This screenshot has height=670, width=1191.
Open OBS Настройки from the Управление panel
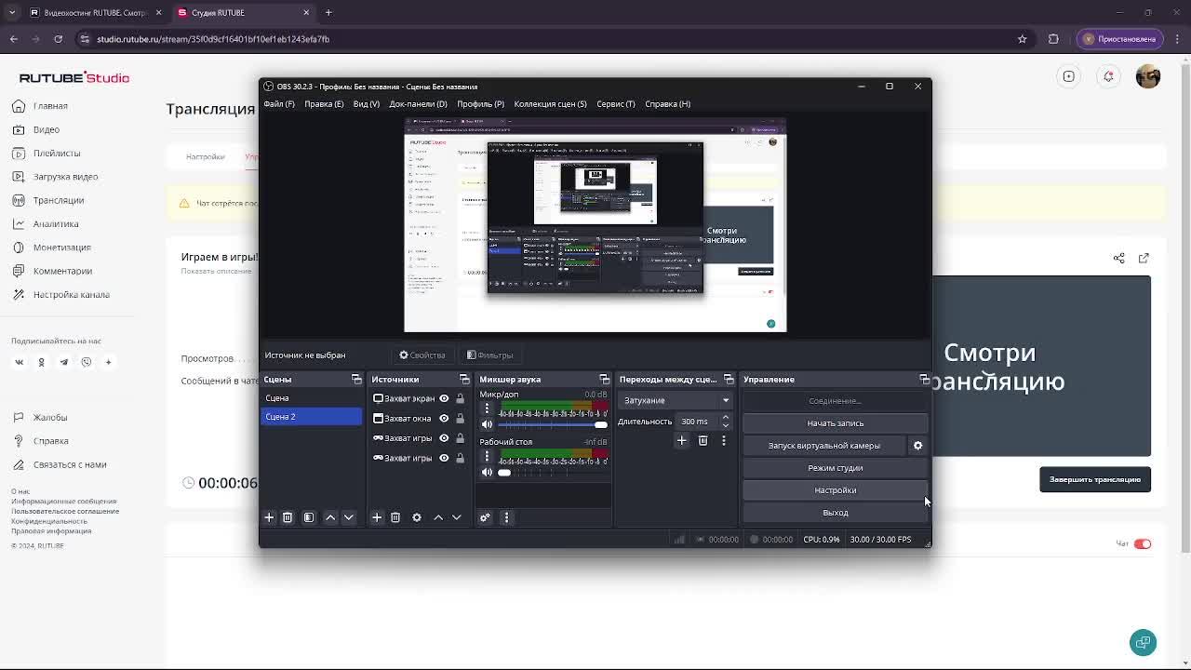click(x=835, y=490)
